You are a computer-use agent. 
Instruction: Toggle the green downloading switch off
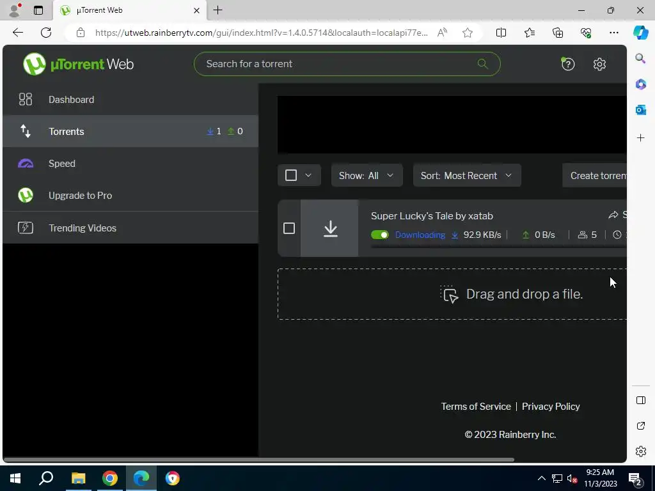click(380, 235)
